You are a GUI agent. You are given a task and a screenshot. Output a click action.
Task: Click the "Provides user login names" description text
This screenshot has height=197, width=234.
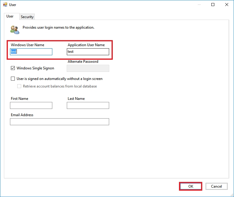pos(58,27)
